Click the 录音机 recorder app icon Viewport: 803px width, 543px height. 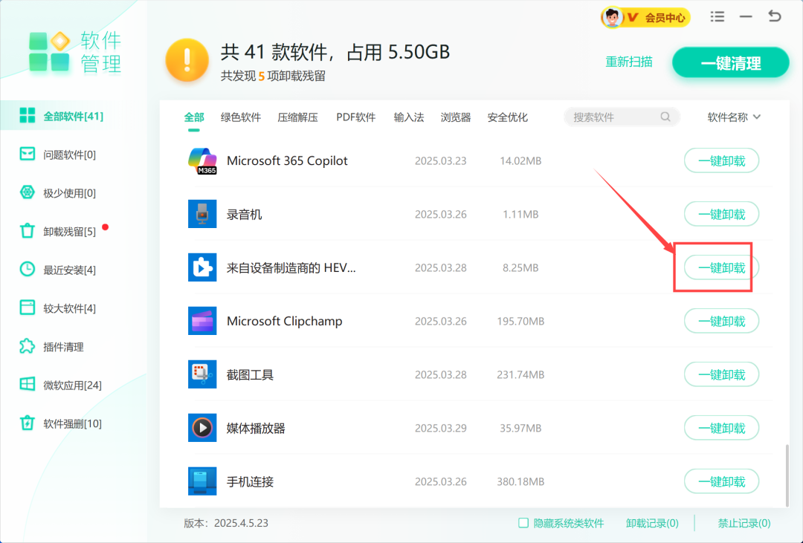(x=202, y=214)
